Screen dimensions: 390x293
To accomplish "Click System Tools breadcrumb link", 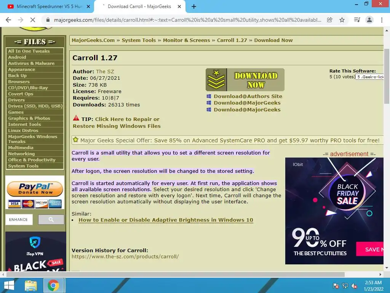I will click(139, 40).
